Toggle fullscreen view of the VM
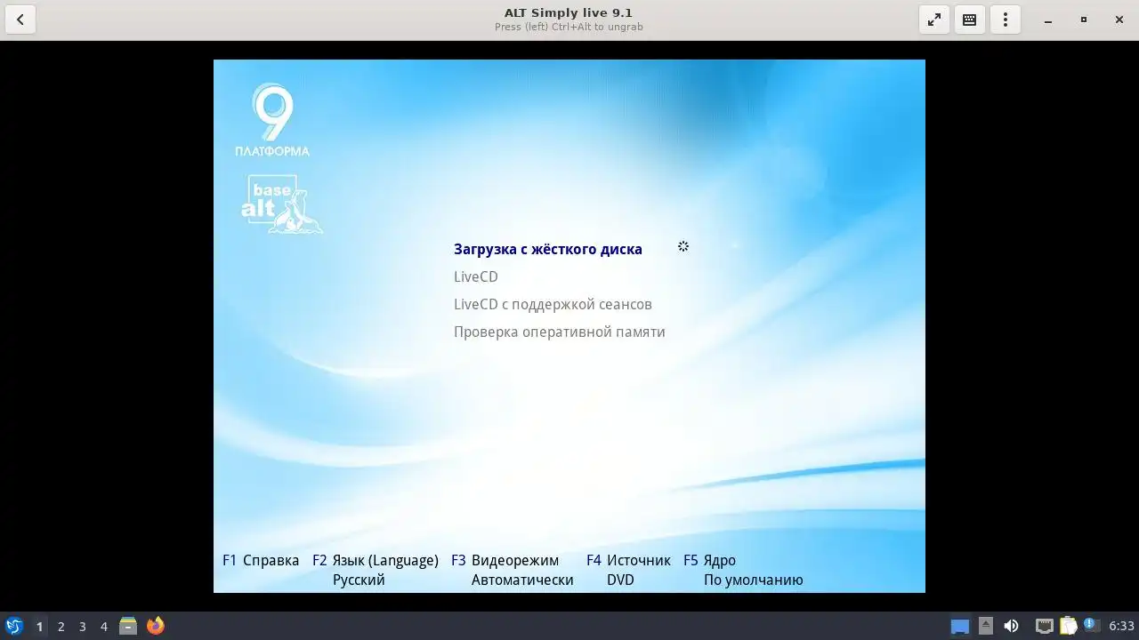The width and height of the screenshot is (1139, 640). [934, 20]
